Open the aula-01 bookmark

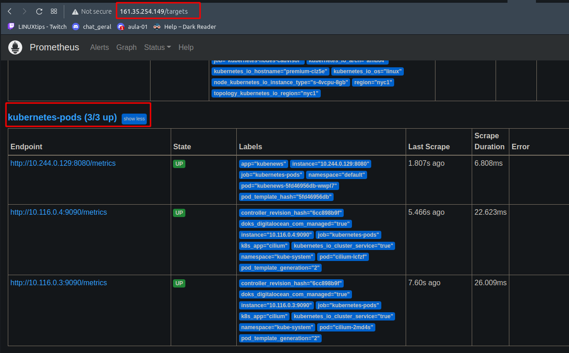click(x=133, y=27)
